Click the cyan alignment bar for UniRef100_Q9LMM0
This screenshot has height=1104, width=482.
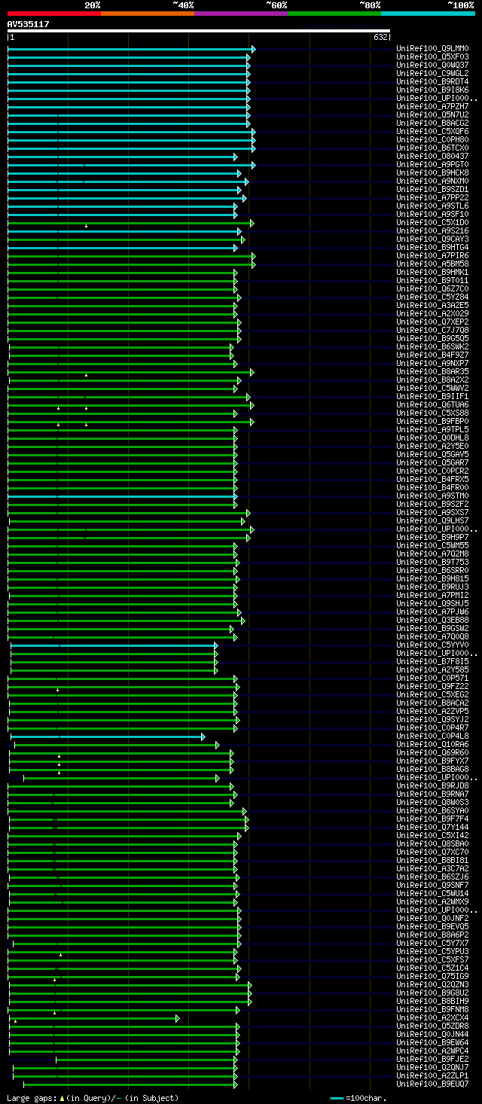pyautogui.click(x=131, y=49)
